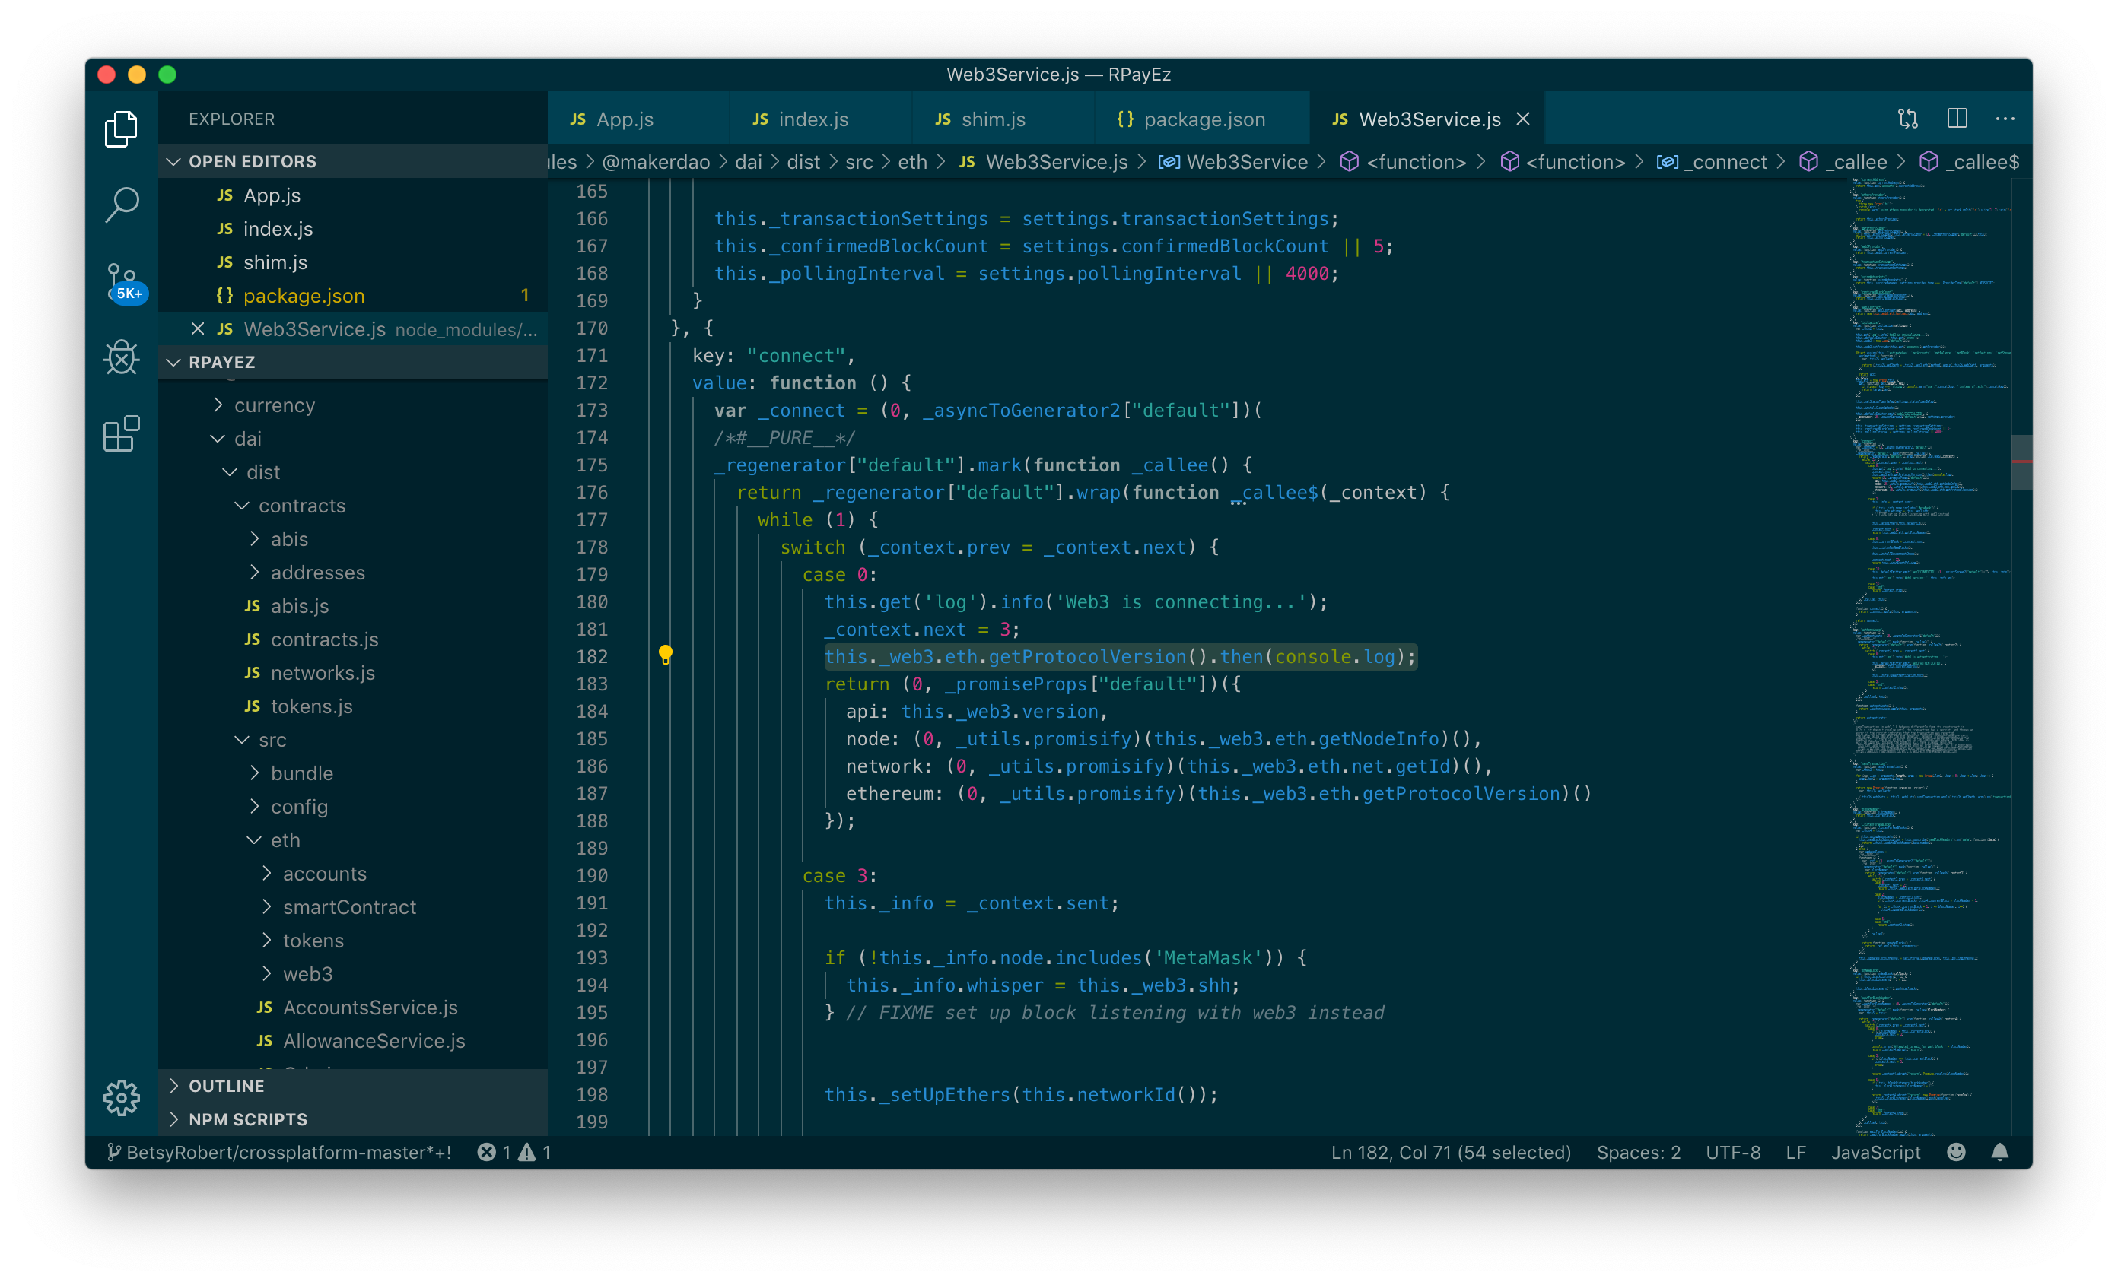Open contracts.js in file tree
This screenshot has width=2118, height=1282.
point(352,639)
